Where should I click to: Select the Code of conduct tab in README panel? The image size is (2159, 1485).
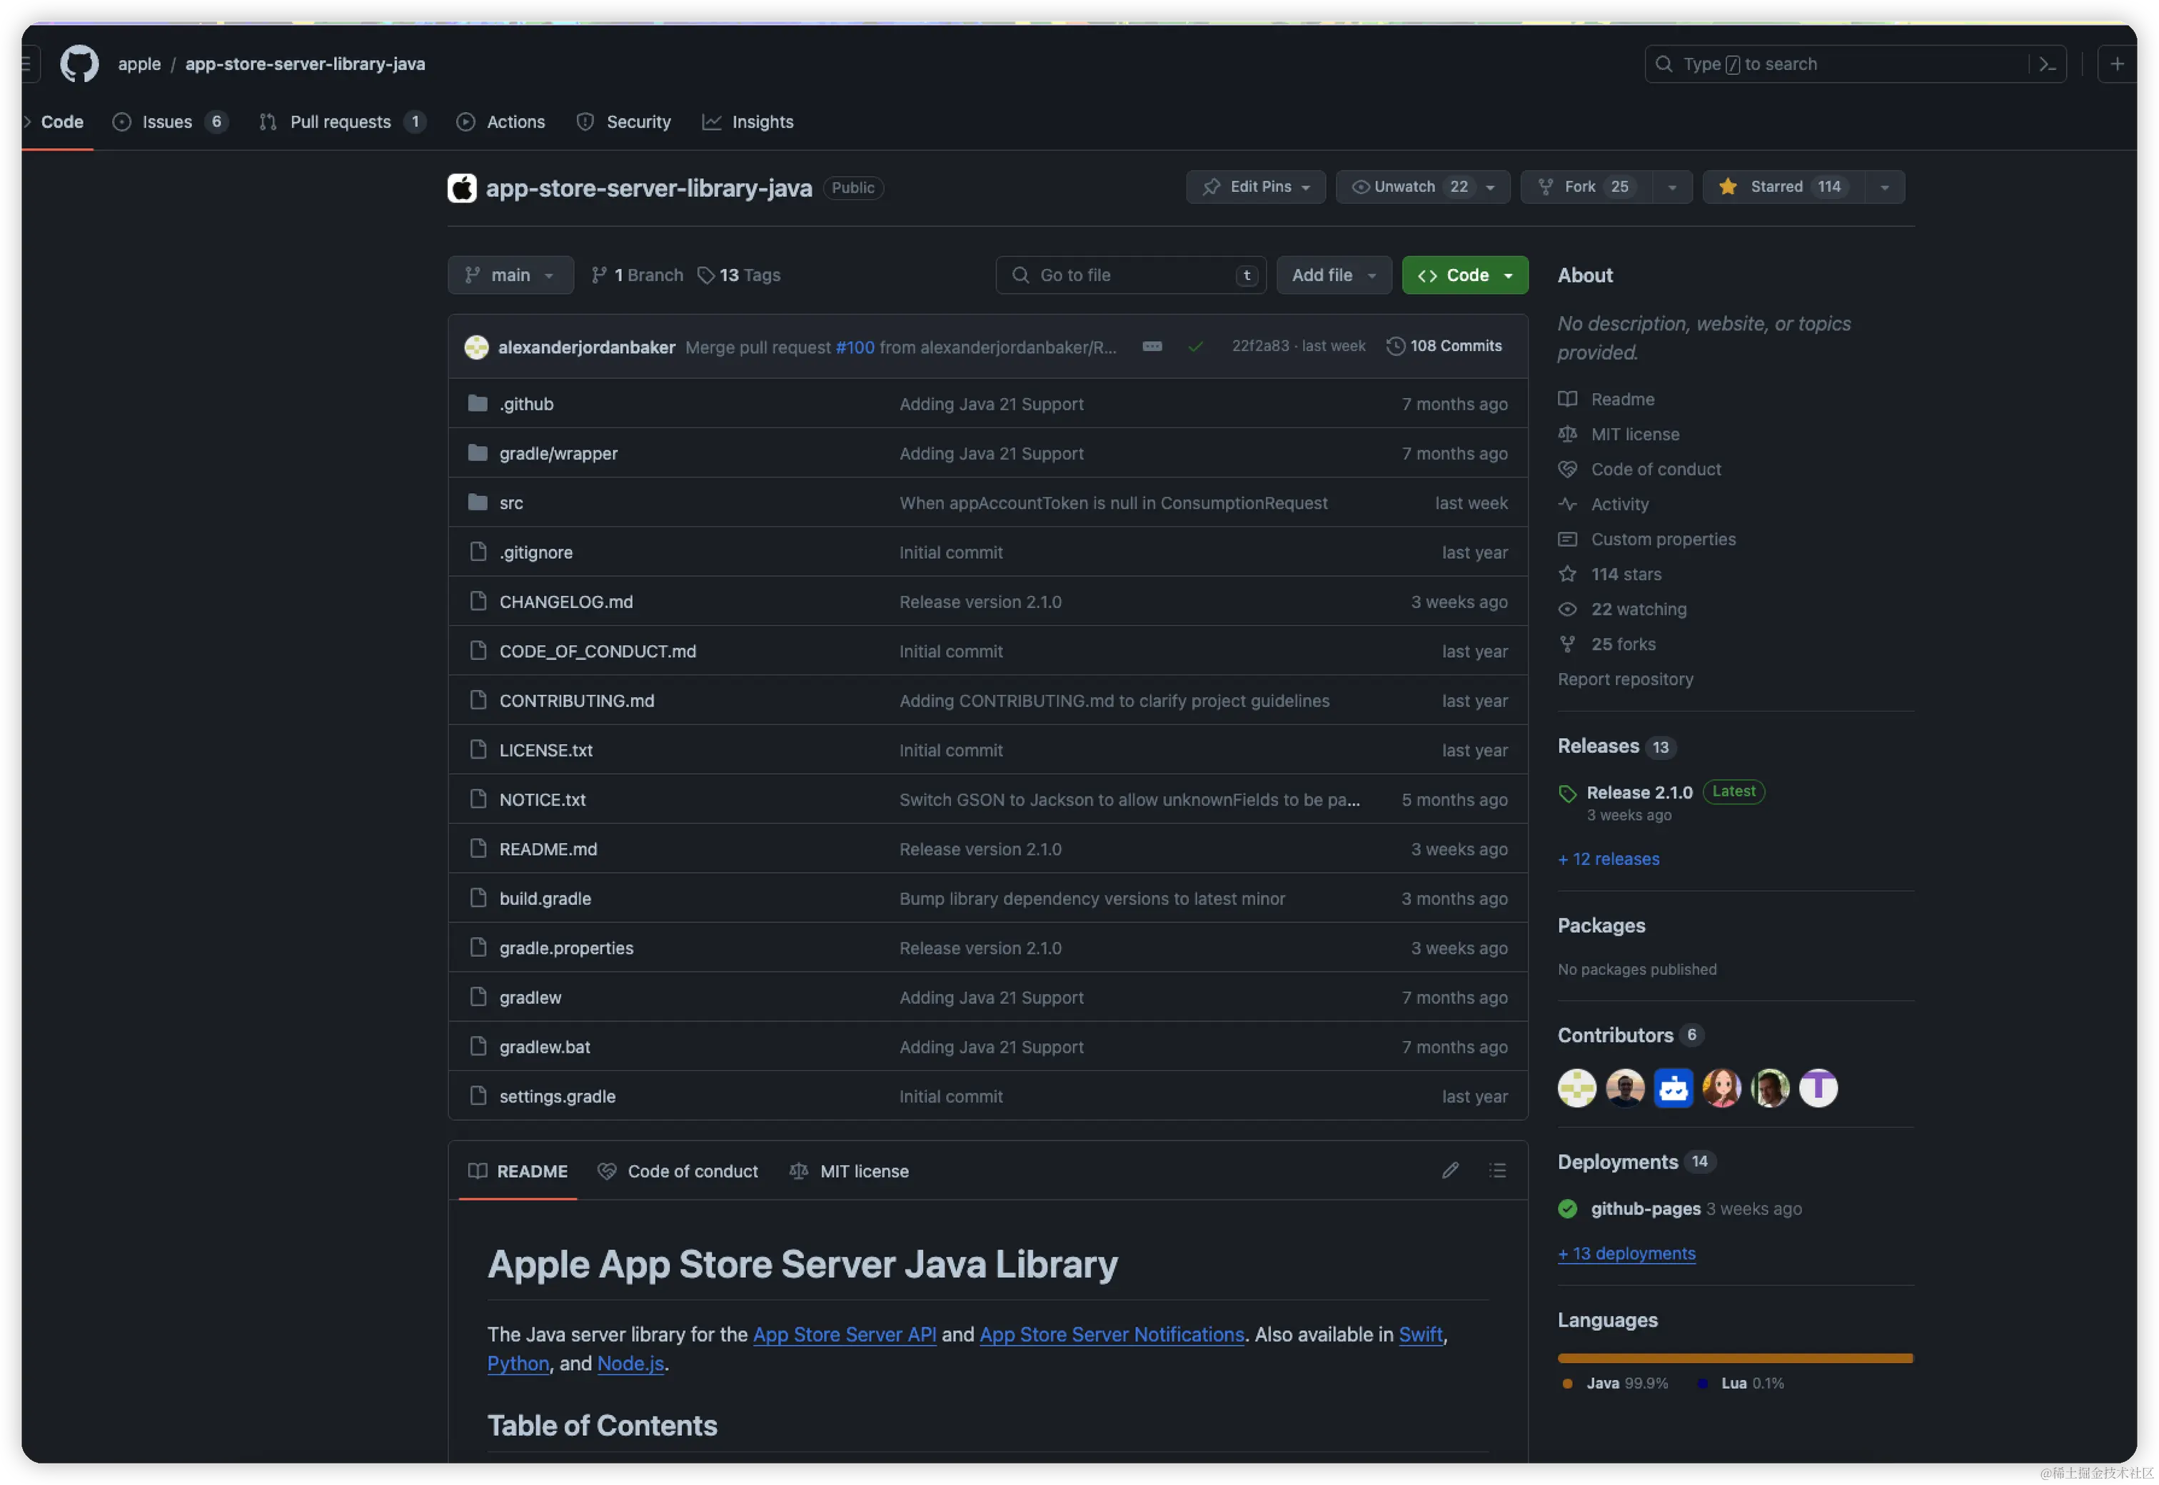click(678, 1172)
